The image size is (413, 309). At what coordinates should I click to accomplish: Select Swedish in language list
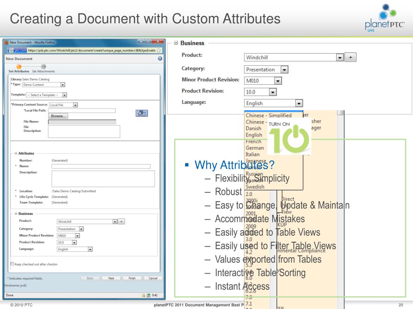pyautogui.click(x=255, y=187)
